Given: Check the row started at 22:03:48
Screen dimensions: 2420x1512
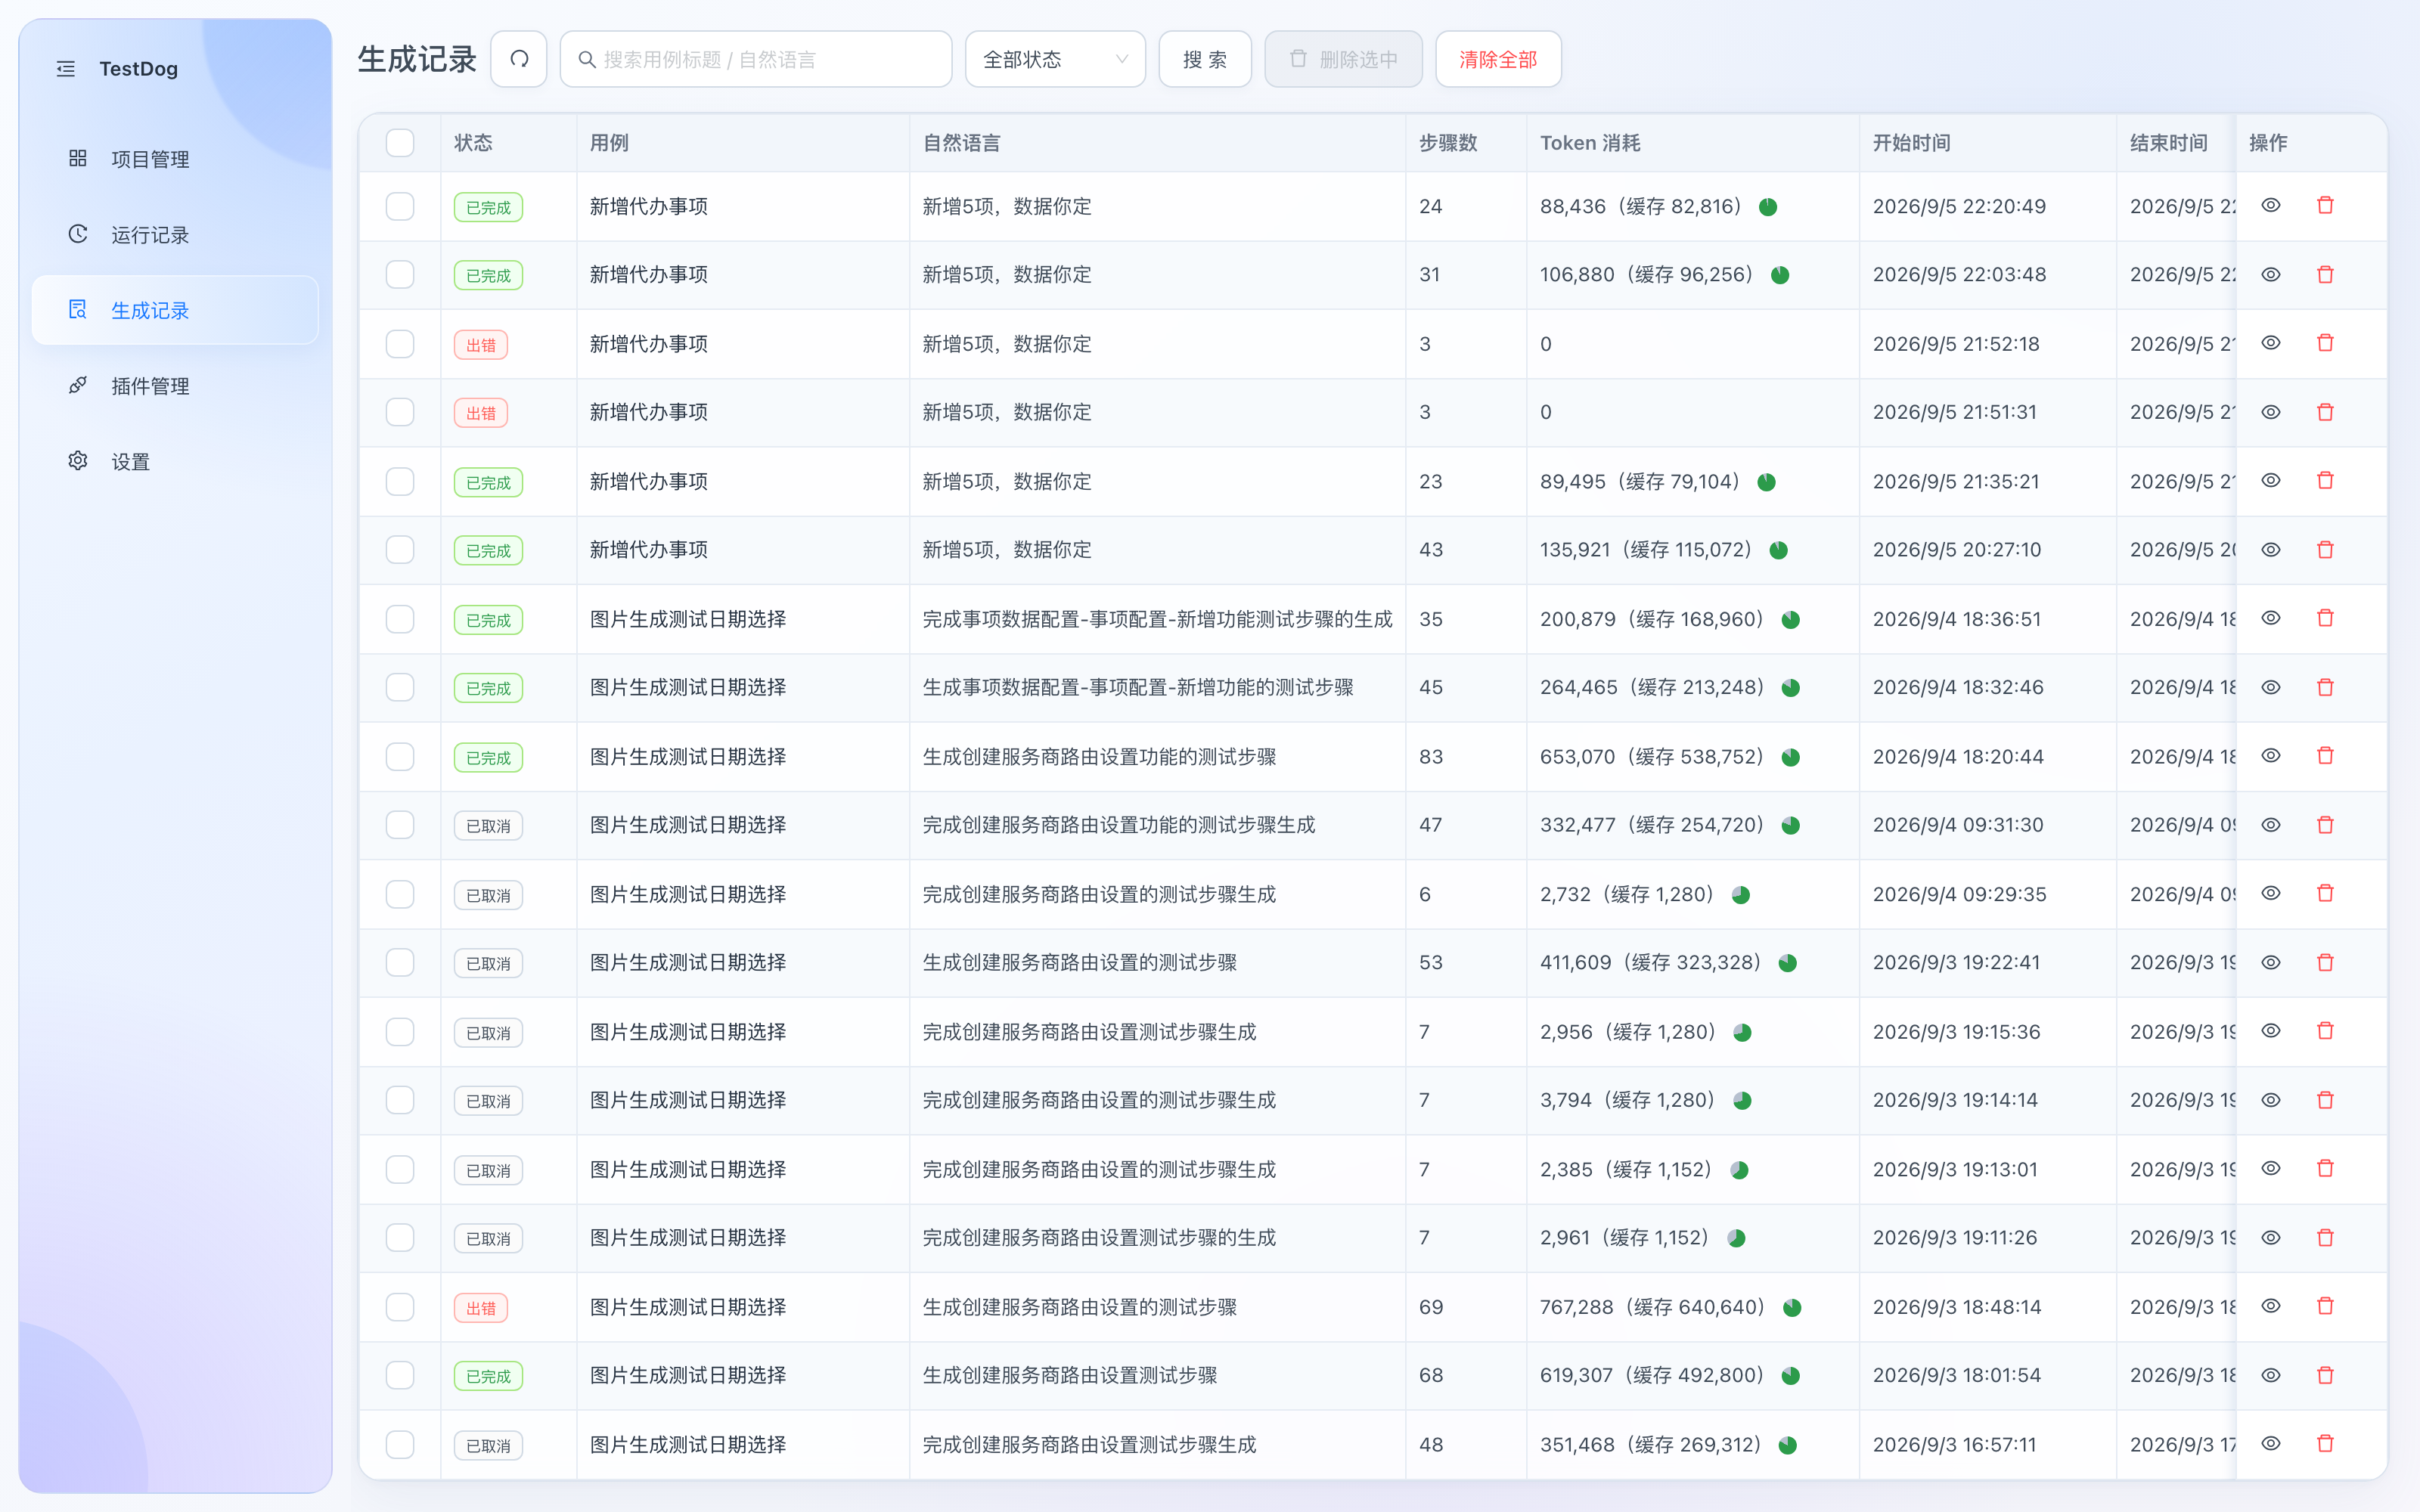Looking at the screenshot, I should 400,275.
